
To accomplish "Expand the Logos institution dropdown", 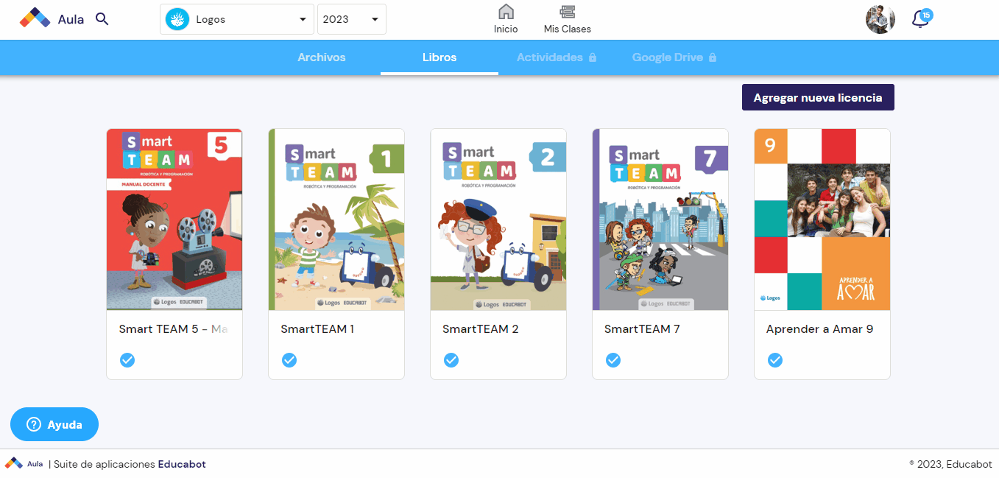I will point(237,19).
